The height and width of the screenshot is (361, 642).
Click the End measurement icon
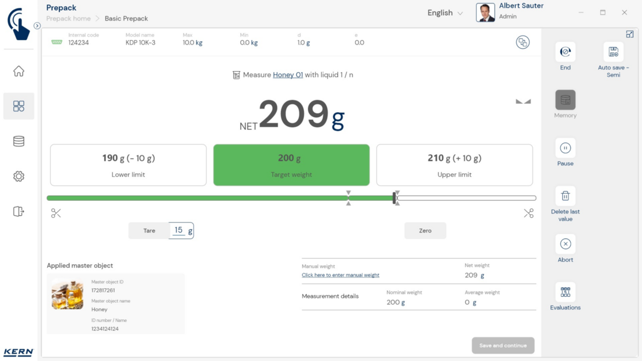pyautogui.click(x=565, y=52)
